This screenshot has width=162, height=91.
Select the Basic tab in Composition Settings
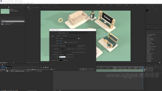point(53,36)
